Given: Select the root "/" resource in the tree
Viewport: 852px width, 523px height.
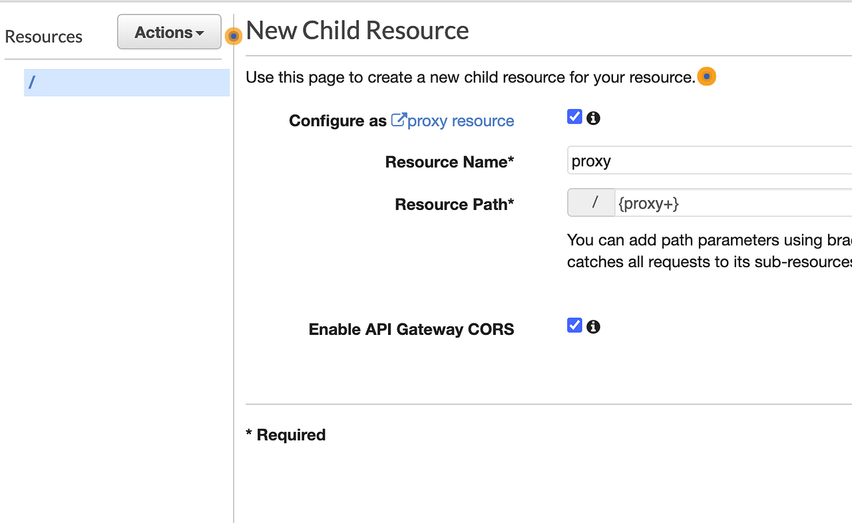Looking at the screenshot, I should coord(126,83).
